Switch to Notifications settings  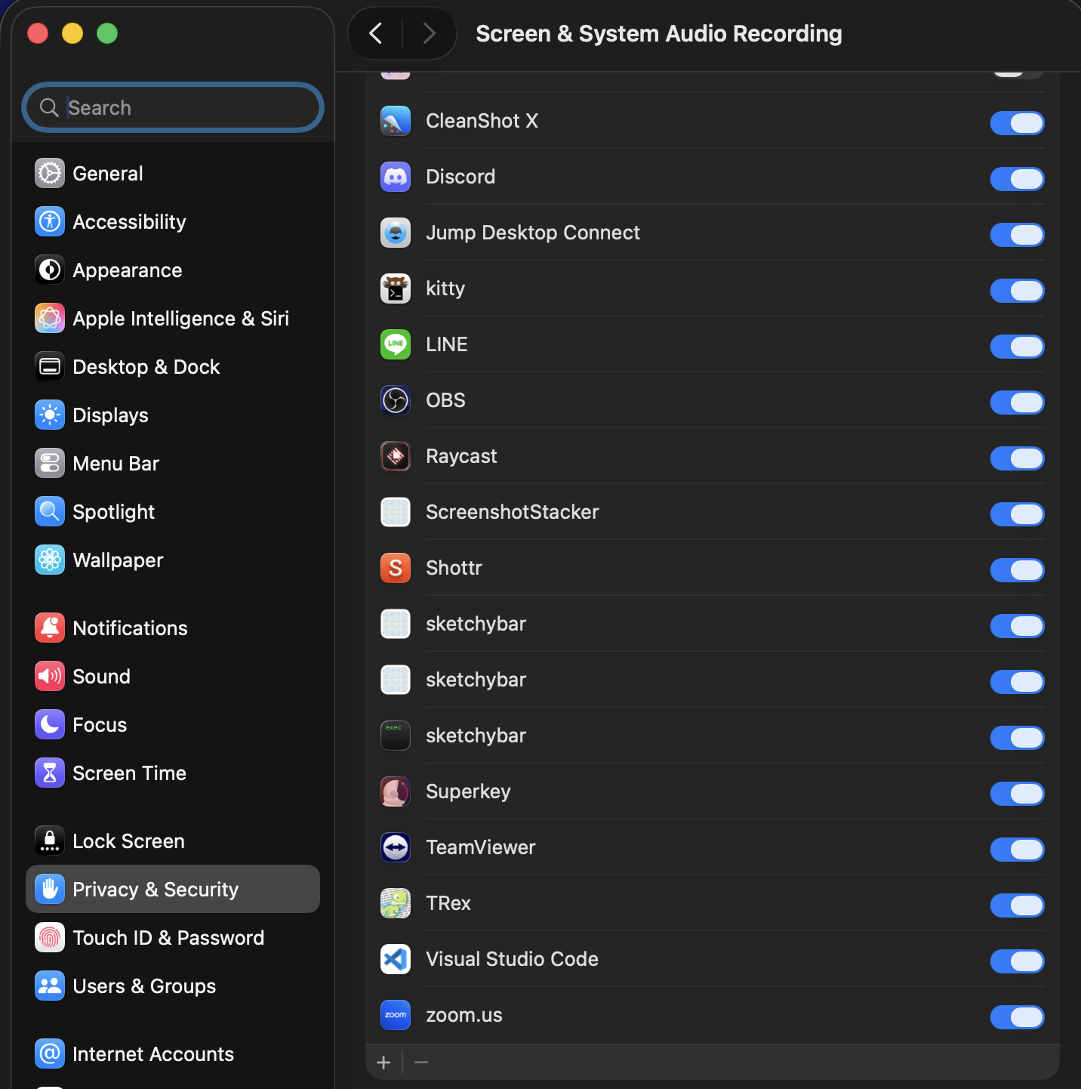[130, 628]
